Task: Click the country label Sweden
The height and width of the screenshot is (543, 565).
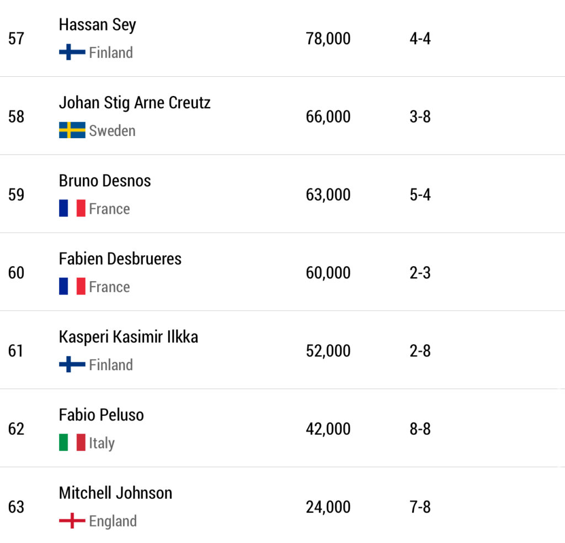Action: point(112,131)
